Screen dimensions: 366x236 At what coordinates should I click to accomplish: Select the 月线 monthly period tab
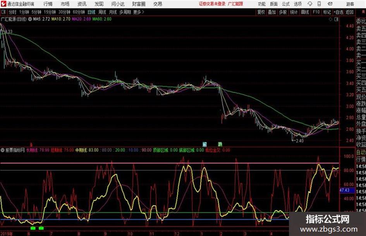(x=113, y=12)
